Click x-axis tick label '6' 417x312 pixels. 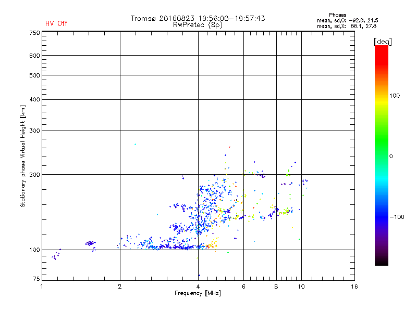(243, 287)
